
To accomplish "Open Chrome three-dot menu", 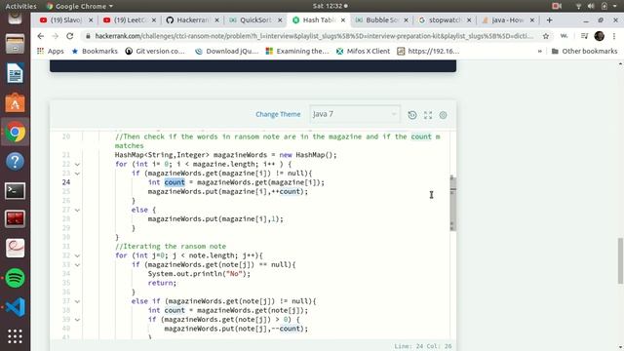I will point(614,36).
